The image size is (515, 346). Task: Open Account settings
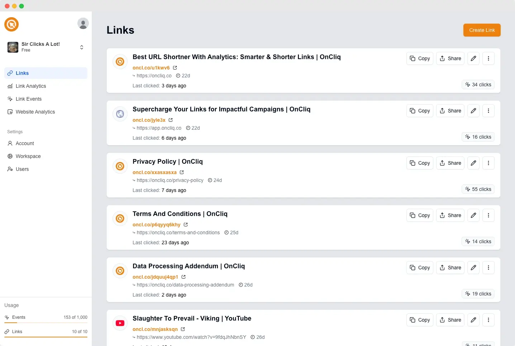(46, 143)
